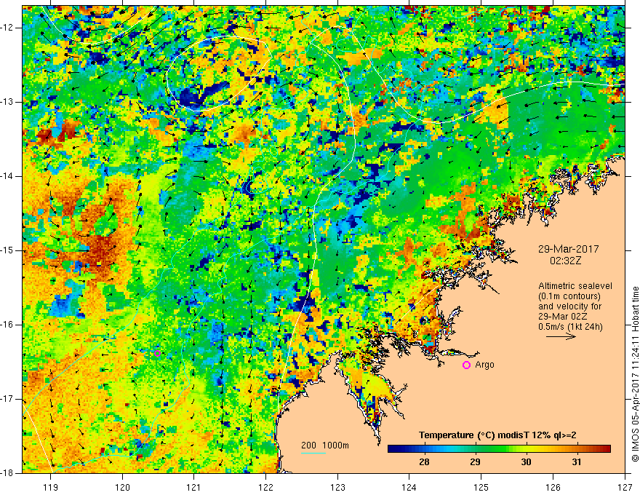The height and width of the screenshot is (495, 640).
Task: Select the magenta Argo float marker in the ocean
Action: [158, 353]
